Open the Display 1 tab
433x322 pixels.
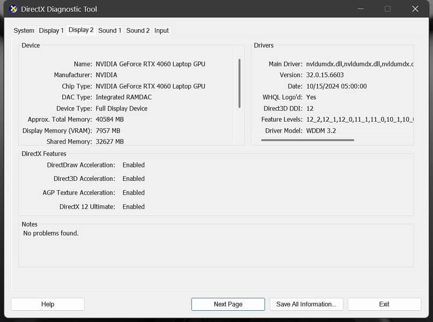click(x=52, y=31)
